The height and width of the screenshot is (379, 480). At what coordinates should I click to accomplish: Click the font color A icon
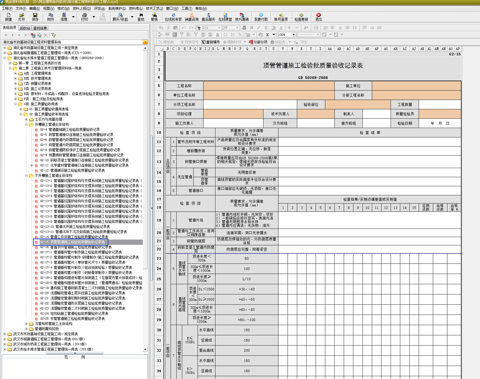[x=281, y=28]
